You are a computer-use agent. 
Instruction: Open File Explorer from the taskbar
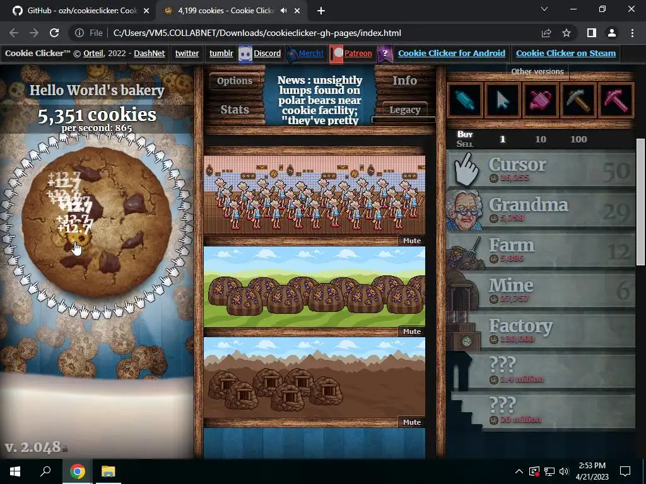click(109, 471)
